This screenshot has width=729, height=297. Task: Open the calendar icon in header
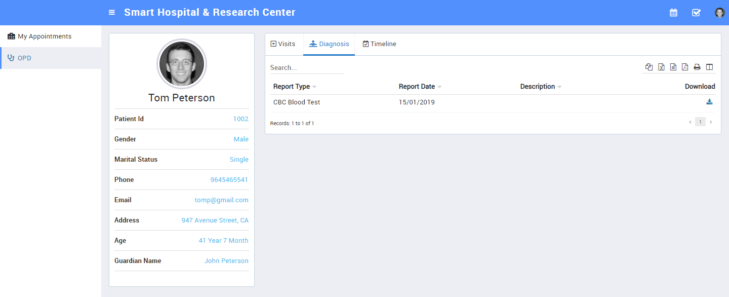673,13
